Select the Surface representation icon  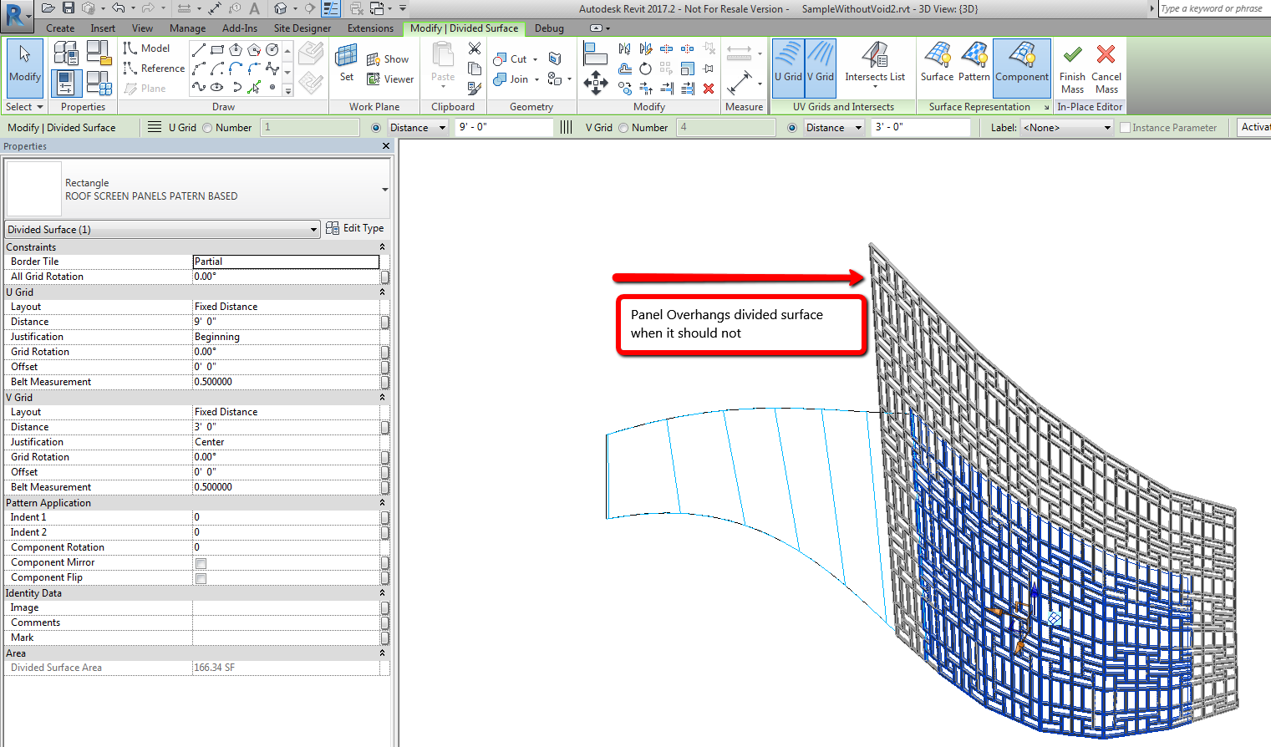[x=937, y=67]
